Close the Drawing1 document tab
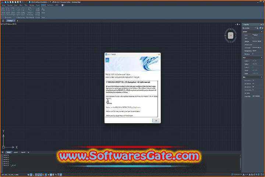 click(x=14, y=21)
